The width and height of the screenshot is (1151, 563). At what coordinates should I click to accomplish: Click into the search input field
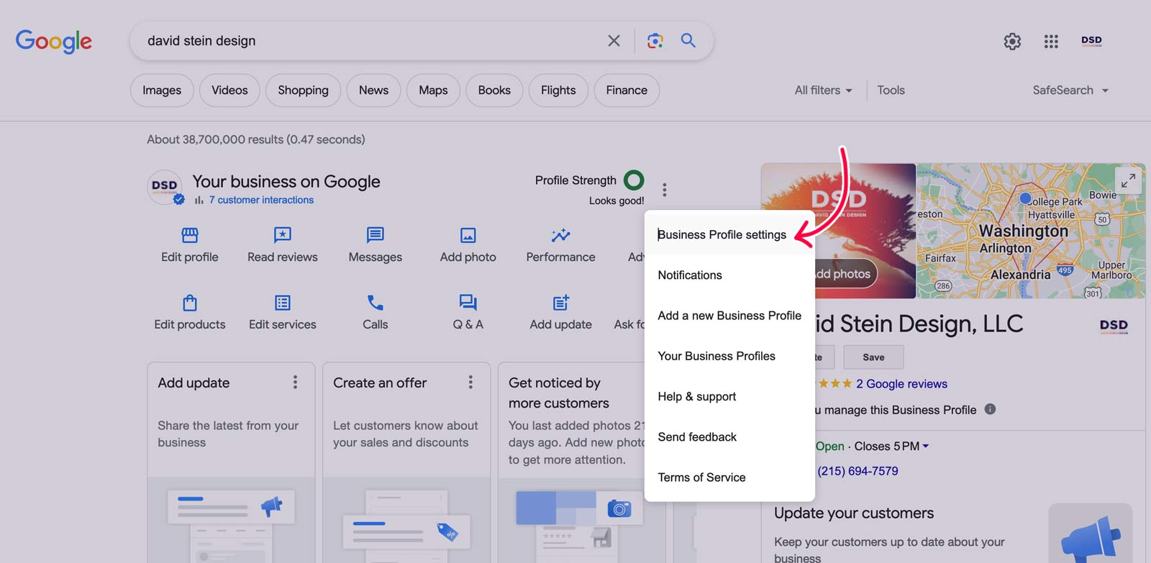pos(360,41)
